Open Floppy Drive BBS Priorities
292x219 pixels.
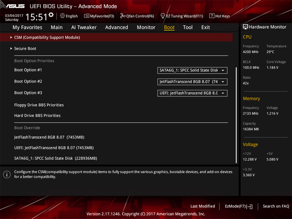[x=39, y=105]
